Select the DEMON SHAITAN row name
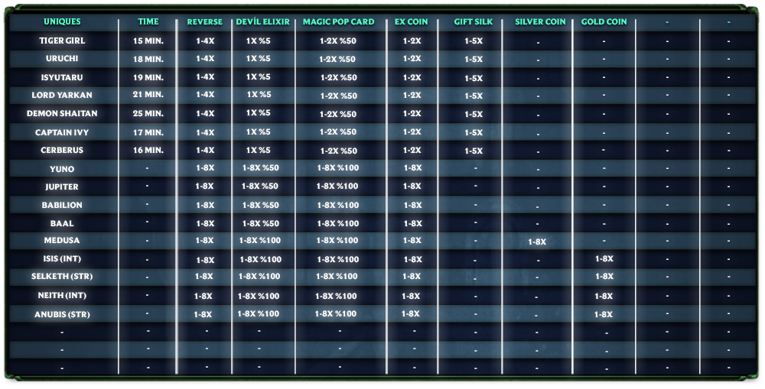Image resolution: width=765 pixels, height=389 pixels. pos(62,114)
